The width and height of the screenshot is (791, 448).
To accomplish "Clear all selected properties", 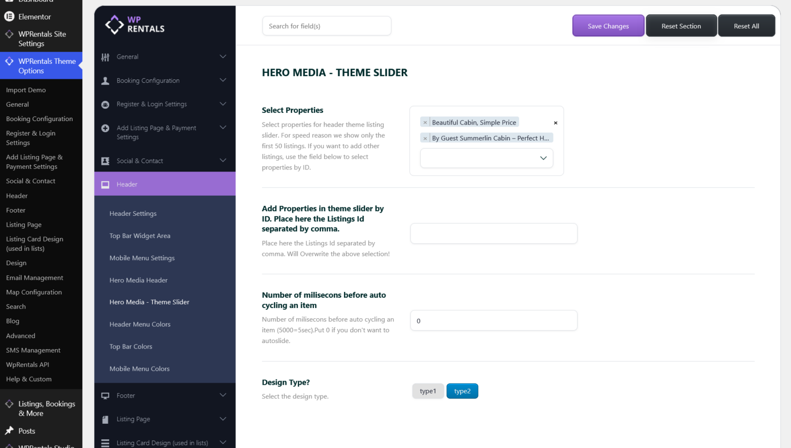I will tap(556, 123).
